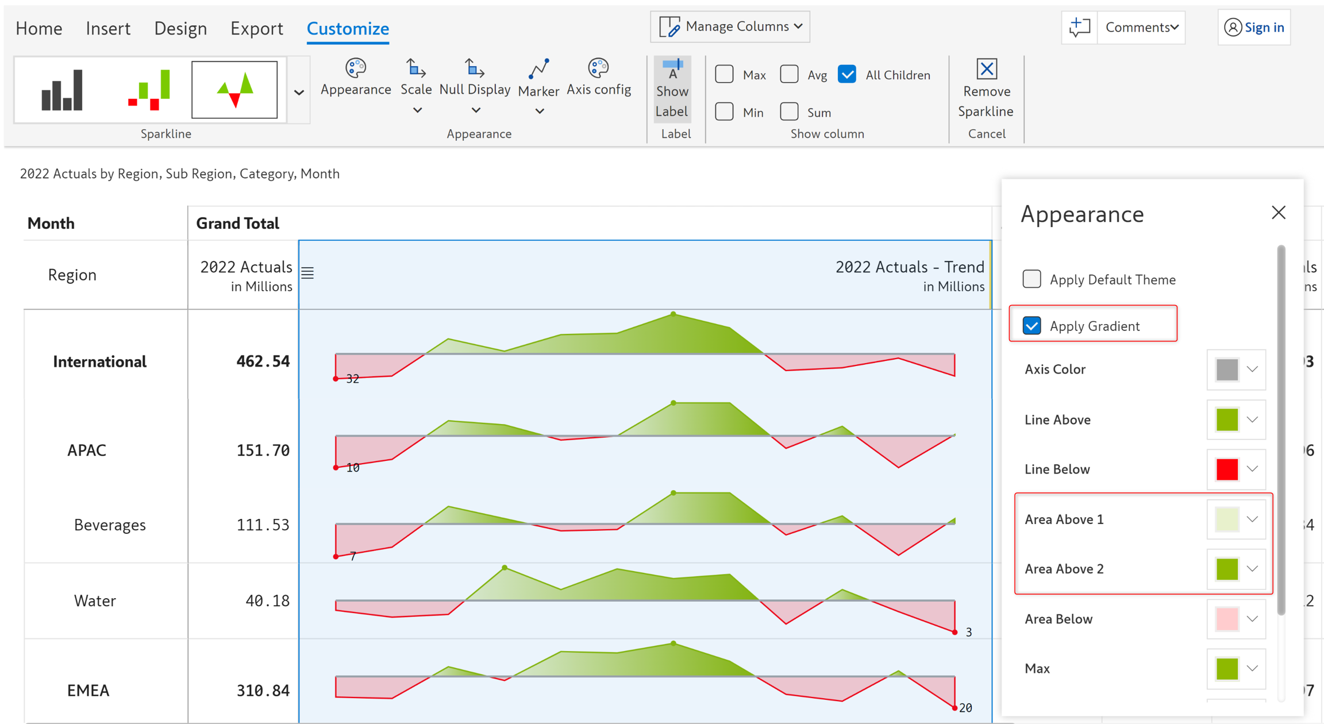Expand the sparkline gallery arrow
The width and height of the screenshot is (1324, 724).
tap(299, 92)
